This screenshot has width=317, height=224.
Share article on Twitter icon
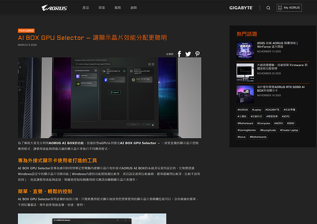coord(188,54)
